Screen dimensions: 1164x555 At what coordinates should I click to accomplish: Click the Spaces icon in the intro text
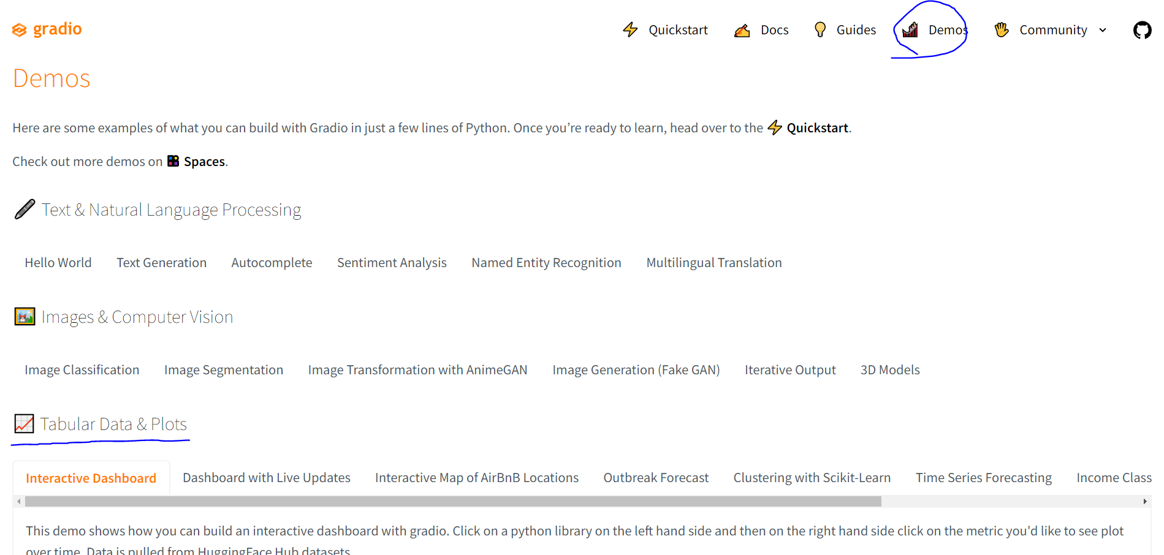(174, 161)
